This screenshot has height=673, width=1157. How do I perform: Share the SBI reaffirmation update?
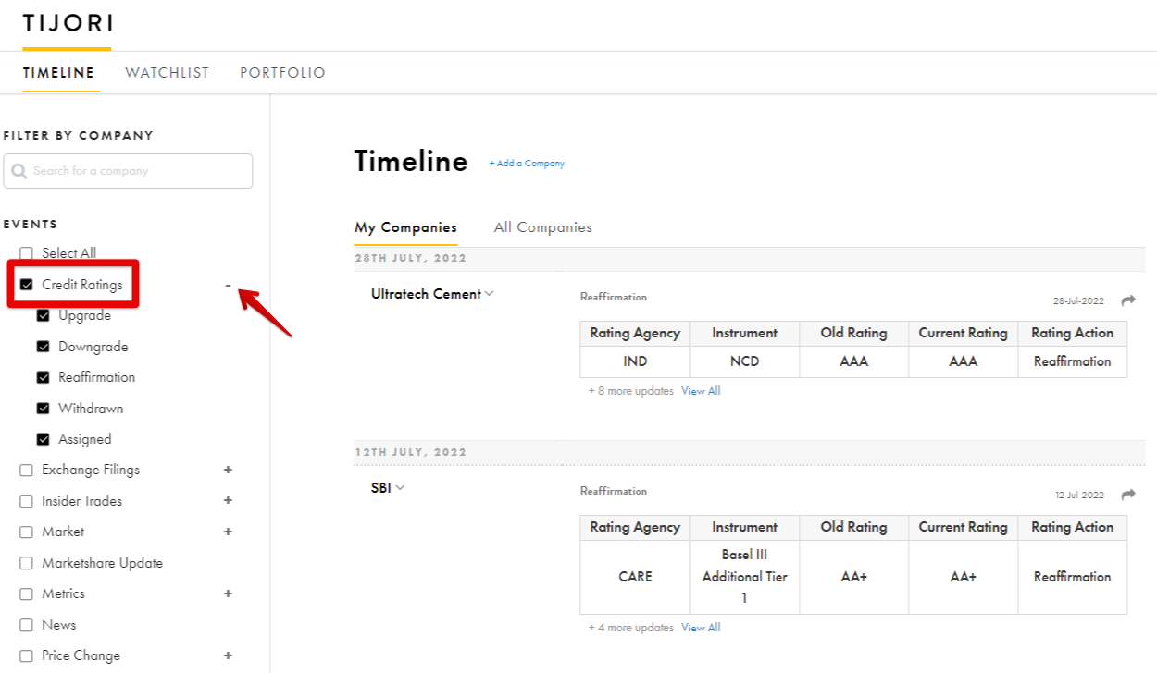[1127, 495]
